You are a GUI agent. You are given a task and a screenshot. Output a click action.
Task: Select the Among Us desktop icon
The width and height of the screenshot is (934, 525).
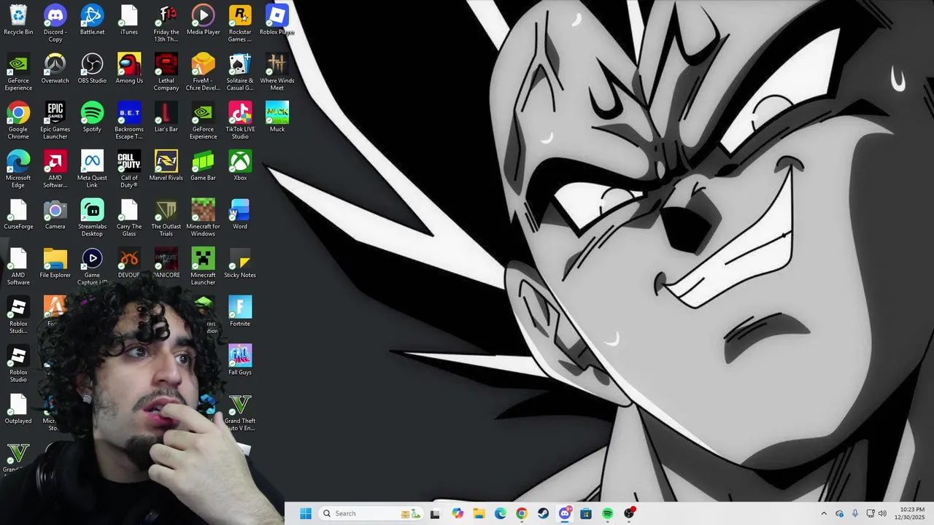click(x=129, y=69)
